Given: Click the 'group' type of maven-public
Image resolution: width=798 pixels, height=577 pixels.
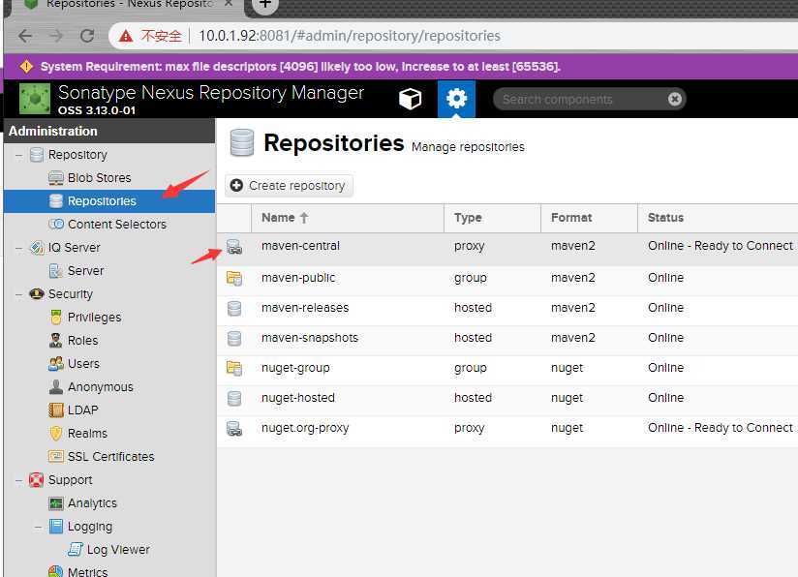Looking at the screenshot, I should 471,278.
